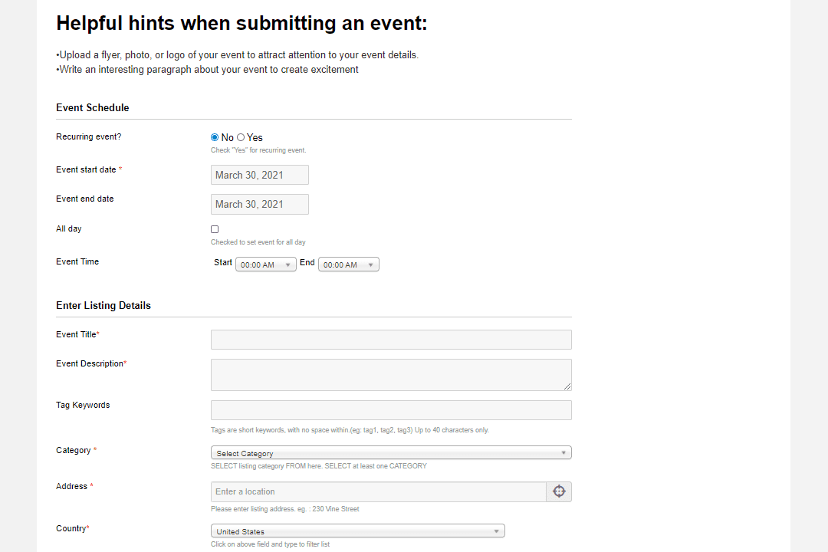The image size is (828, 552).
Task: Expand the Select Category dropdown
Action: click(391, 452)
